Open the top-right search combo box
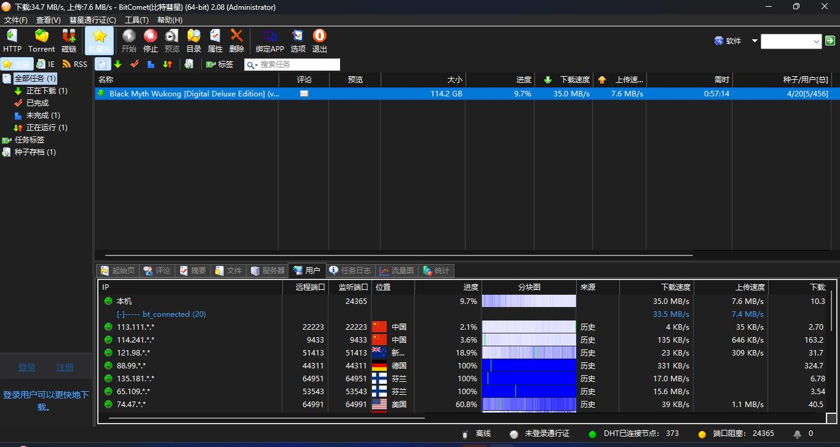840x447 pixels. pos(791,41)
